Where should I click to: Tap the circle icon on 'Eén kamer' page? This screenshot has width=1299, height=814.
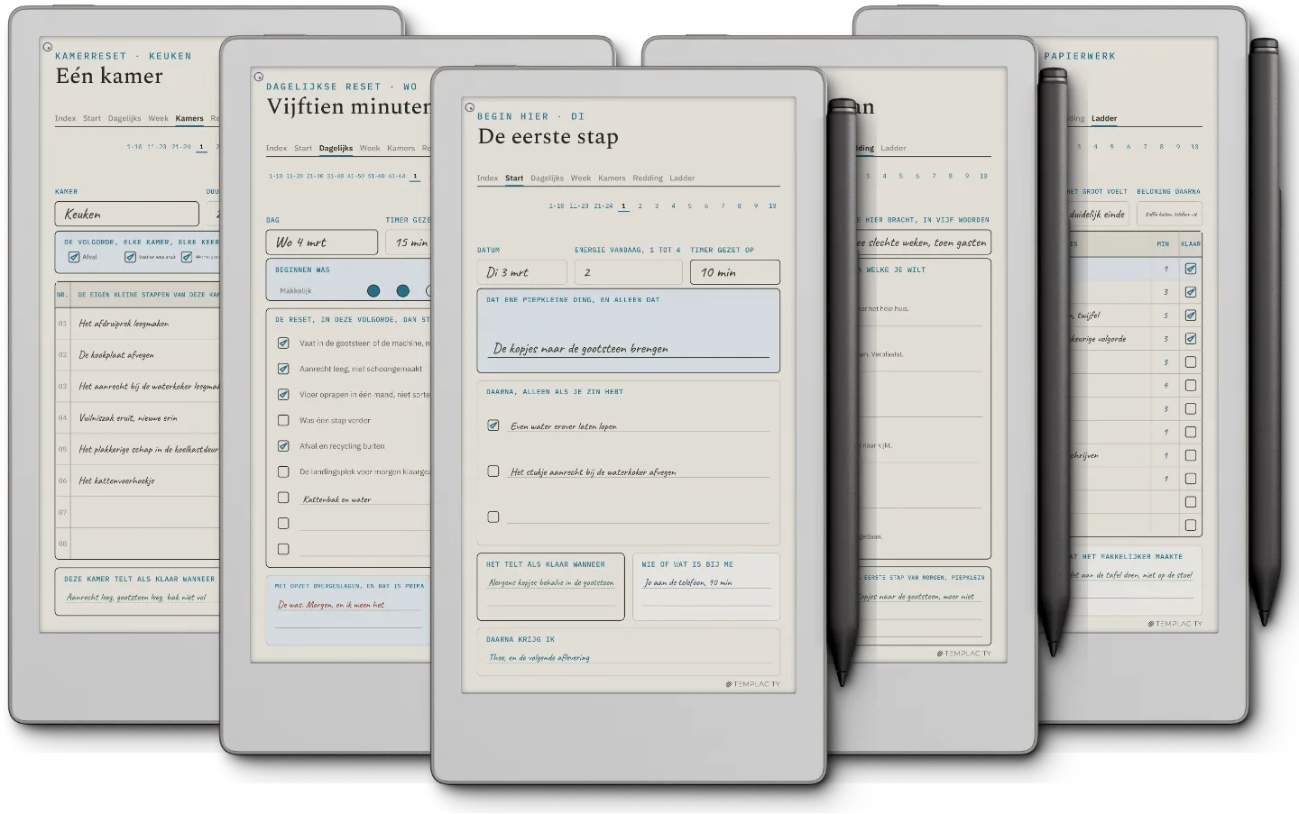pos(47,47)
